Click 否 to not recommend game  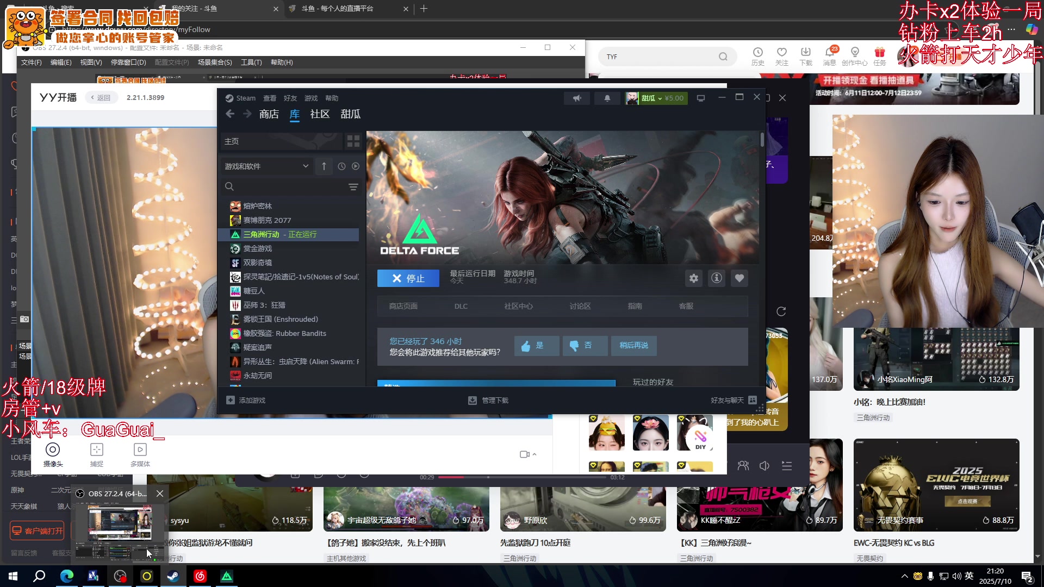point(585,346)
